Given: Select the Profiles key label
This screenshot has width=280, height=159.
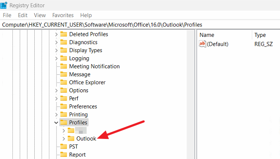Looking at the screenshot, I should [x=78, y=123].
